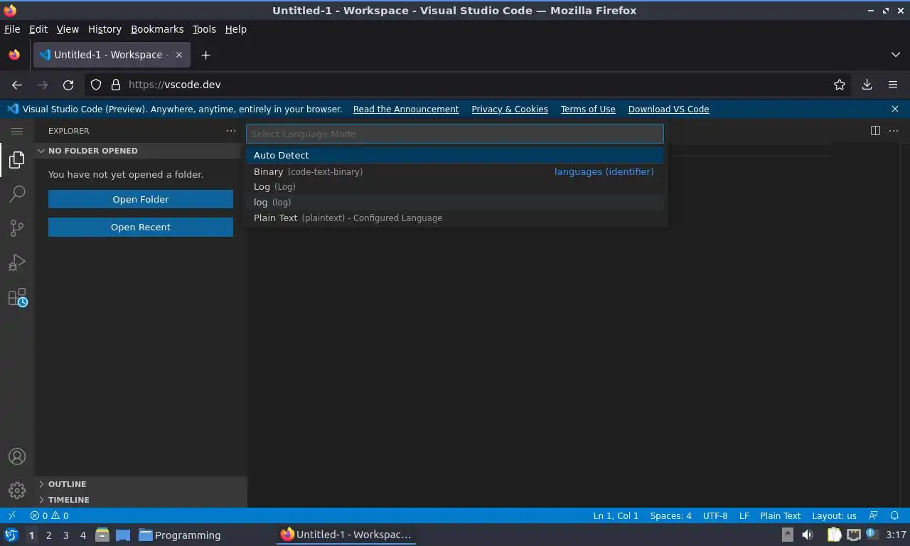Open Firefox Bookmarks menu
The image size is (910, 546).
(x=157, y=29)
